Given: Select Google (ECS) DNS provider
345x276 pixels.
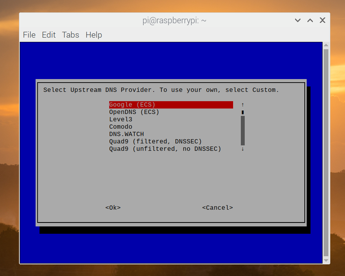Looking at the screenshot, I should coord(171,105).
